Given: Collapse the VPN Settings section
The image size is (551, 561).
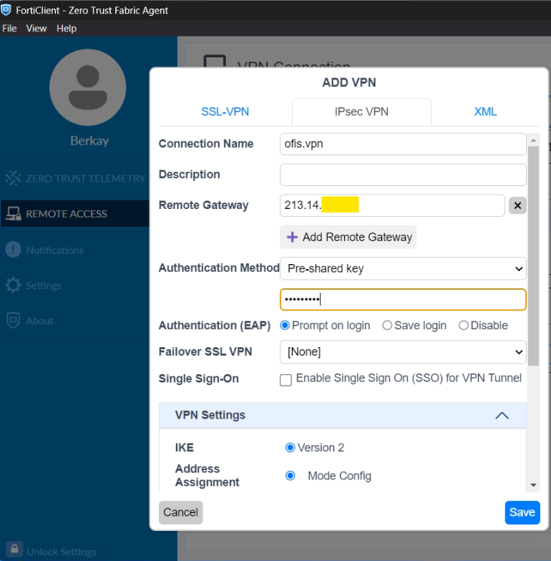Looking at the screenshot, I should click(x=502, y=415).
